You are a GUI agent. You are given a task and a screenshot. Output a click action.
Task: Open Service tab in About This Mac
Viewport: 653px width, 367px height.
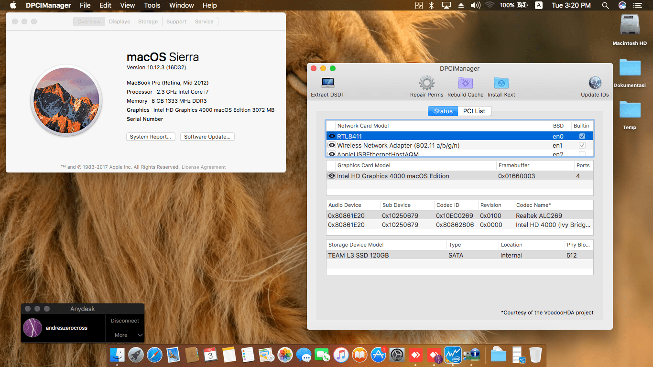click(204, 22)
